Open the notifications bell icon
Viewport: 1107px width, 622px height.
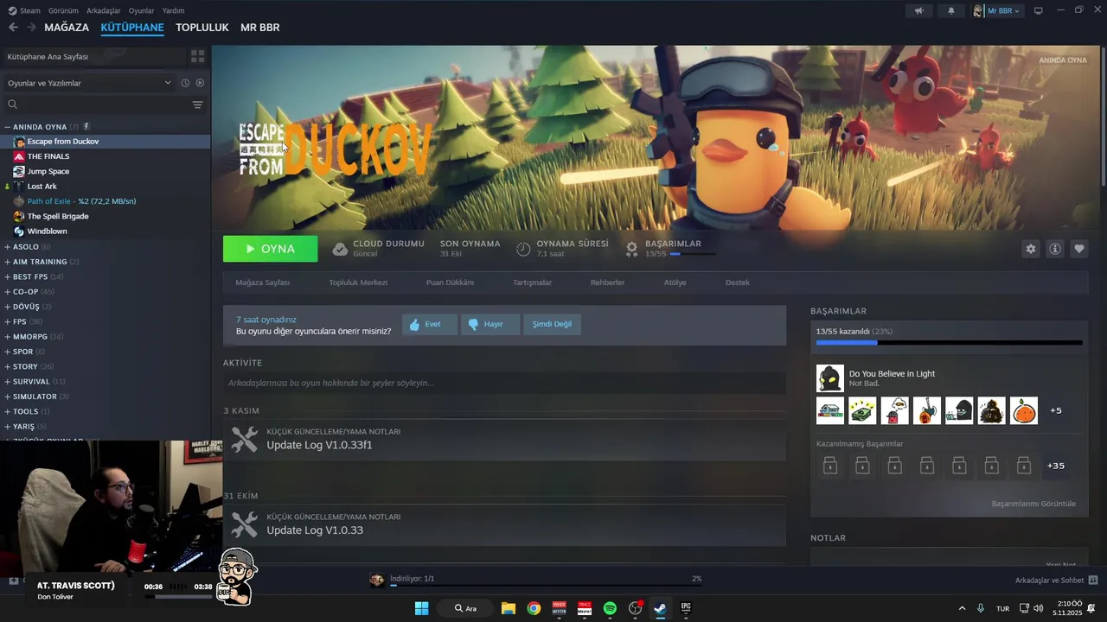[951, 10]
